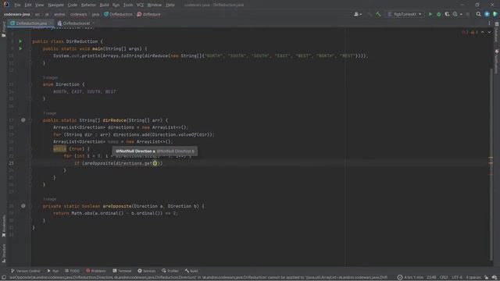Run the DirReduction class via gutter arrow
The image size is (500, 281).
[x=20, y=41]
